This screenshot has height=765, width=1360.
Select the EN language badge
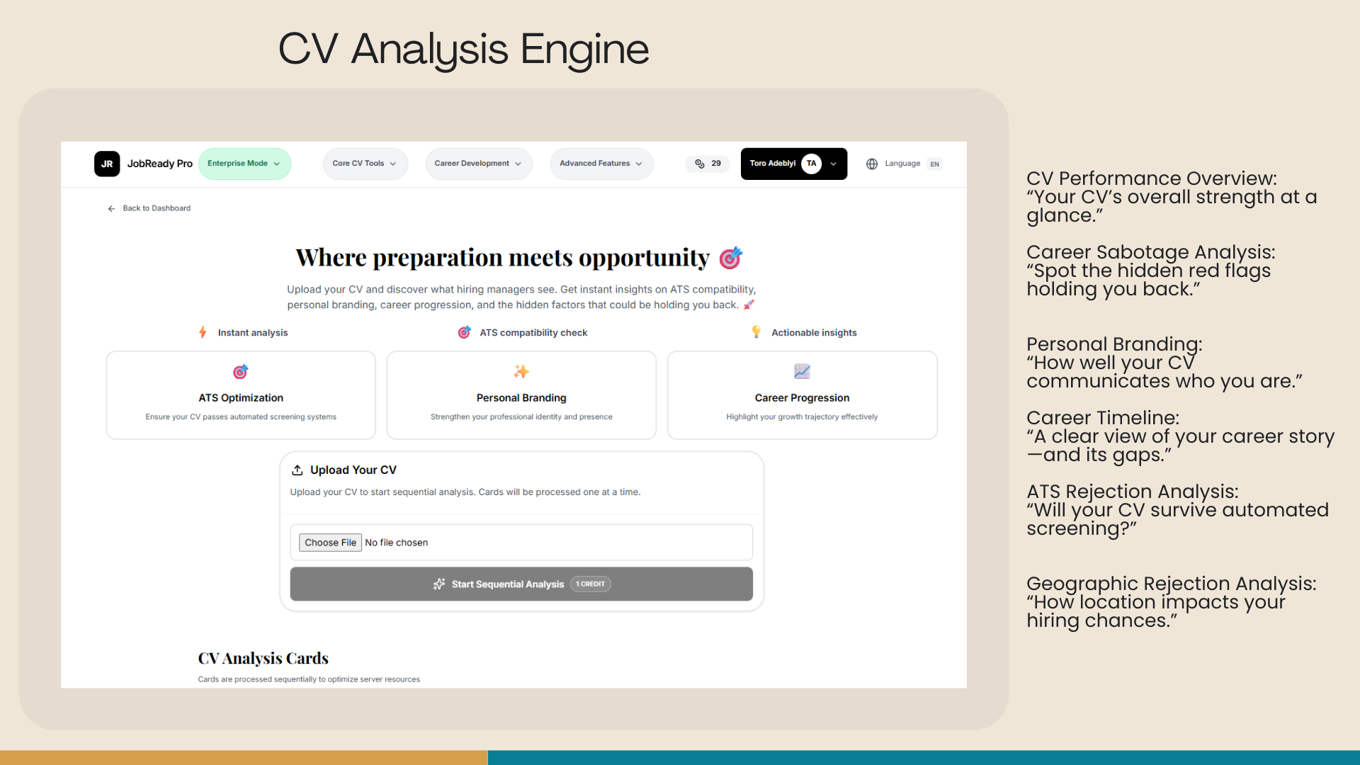pyautogui.click(x=935, y=164)
